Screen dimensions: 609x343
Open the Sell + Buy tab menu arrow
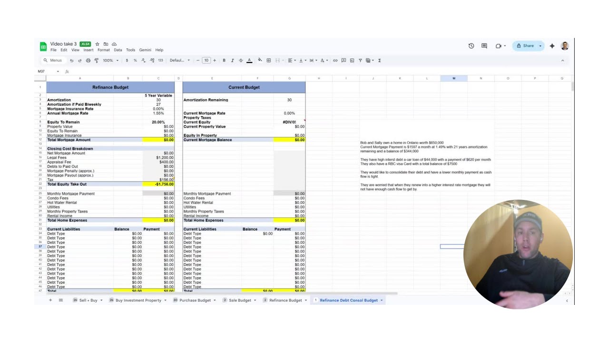tap(101, 300)
